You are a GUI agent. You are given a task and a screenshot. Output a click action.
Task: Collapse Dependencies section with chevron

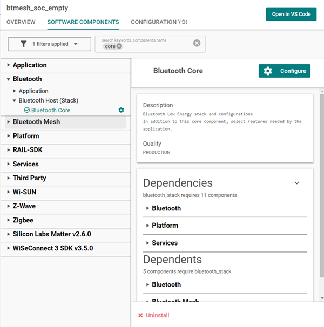(296, 183)
